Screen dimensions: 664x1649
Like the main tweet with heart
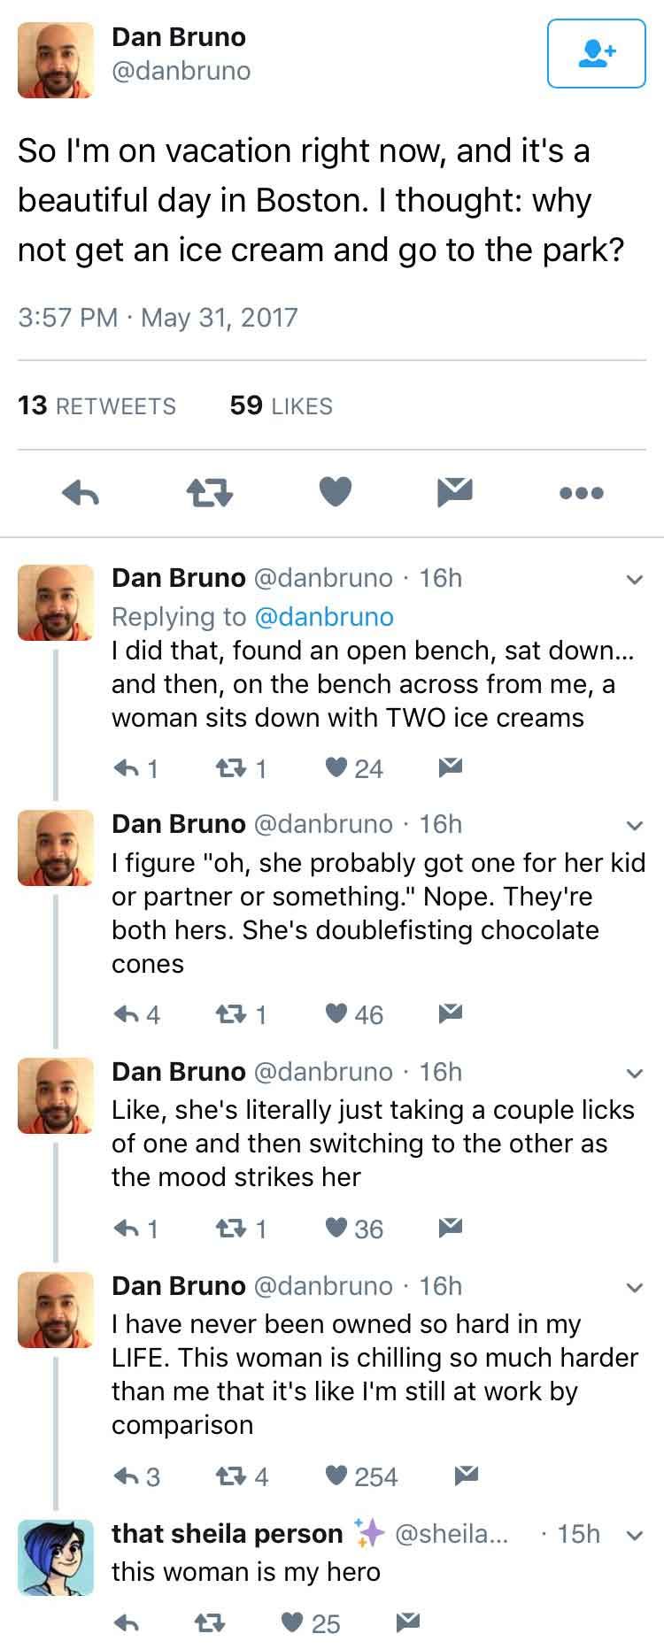tap(336, 492)
